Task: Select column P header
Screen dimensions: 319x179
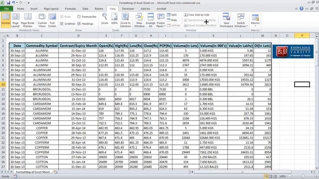Action: pos(302,36)
